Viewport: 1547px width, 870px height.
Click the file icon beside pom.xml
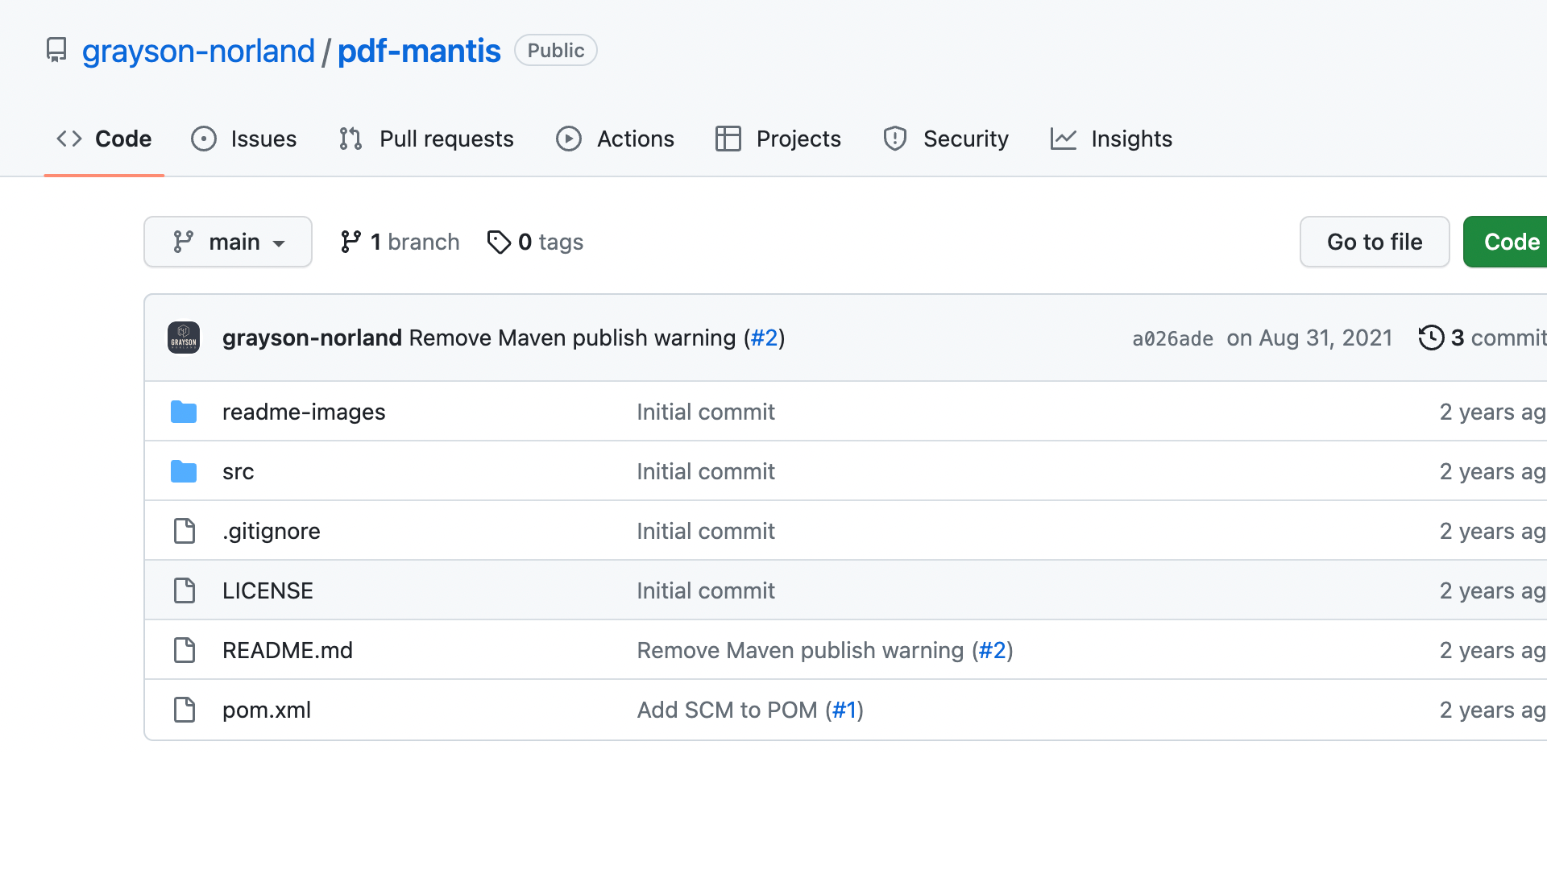coord(185,710)
